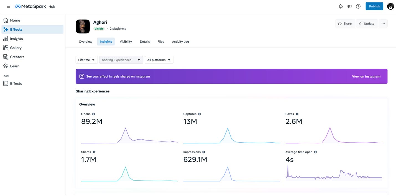Click the three-dot more options button
This screenshot has height=196, width=396.
point(383,23)
